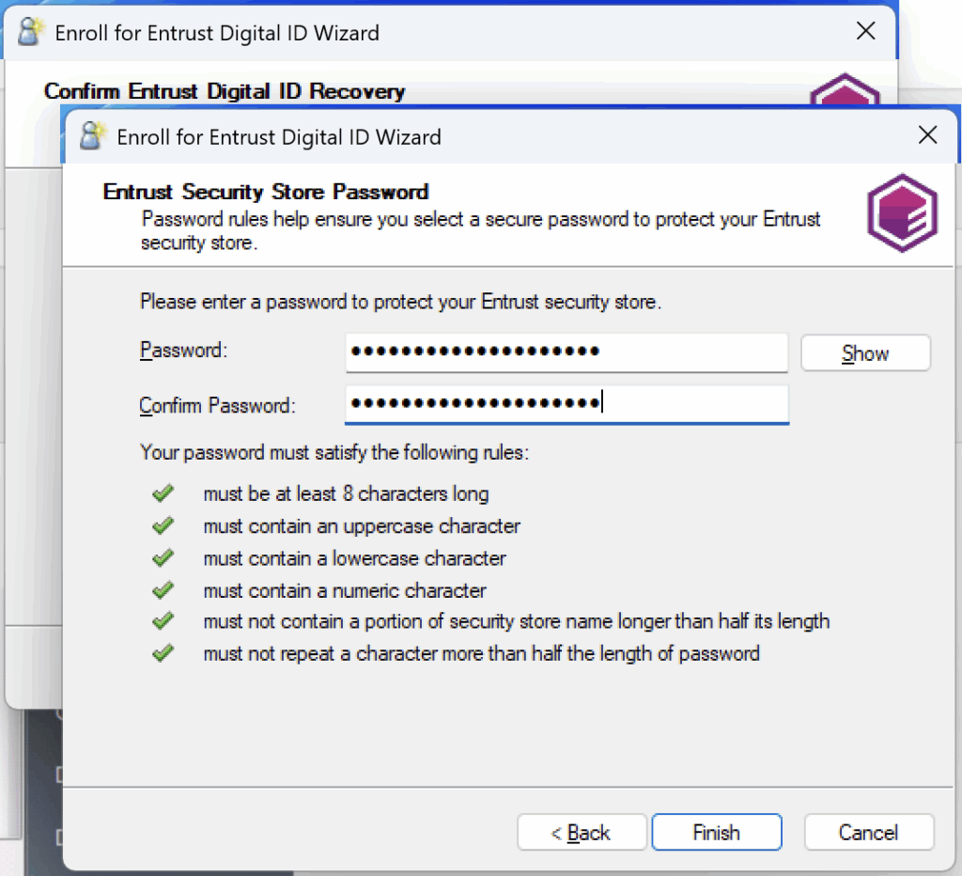Screen dimensions: 962x876
Task: Close the background recovery wizard window
Action: 865,31
